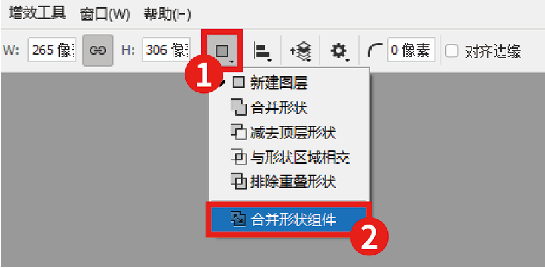Viewport: 545px width, 268px height.
Task: Open the path arrangement stack icon
Action: pos(301,51)
